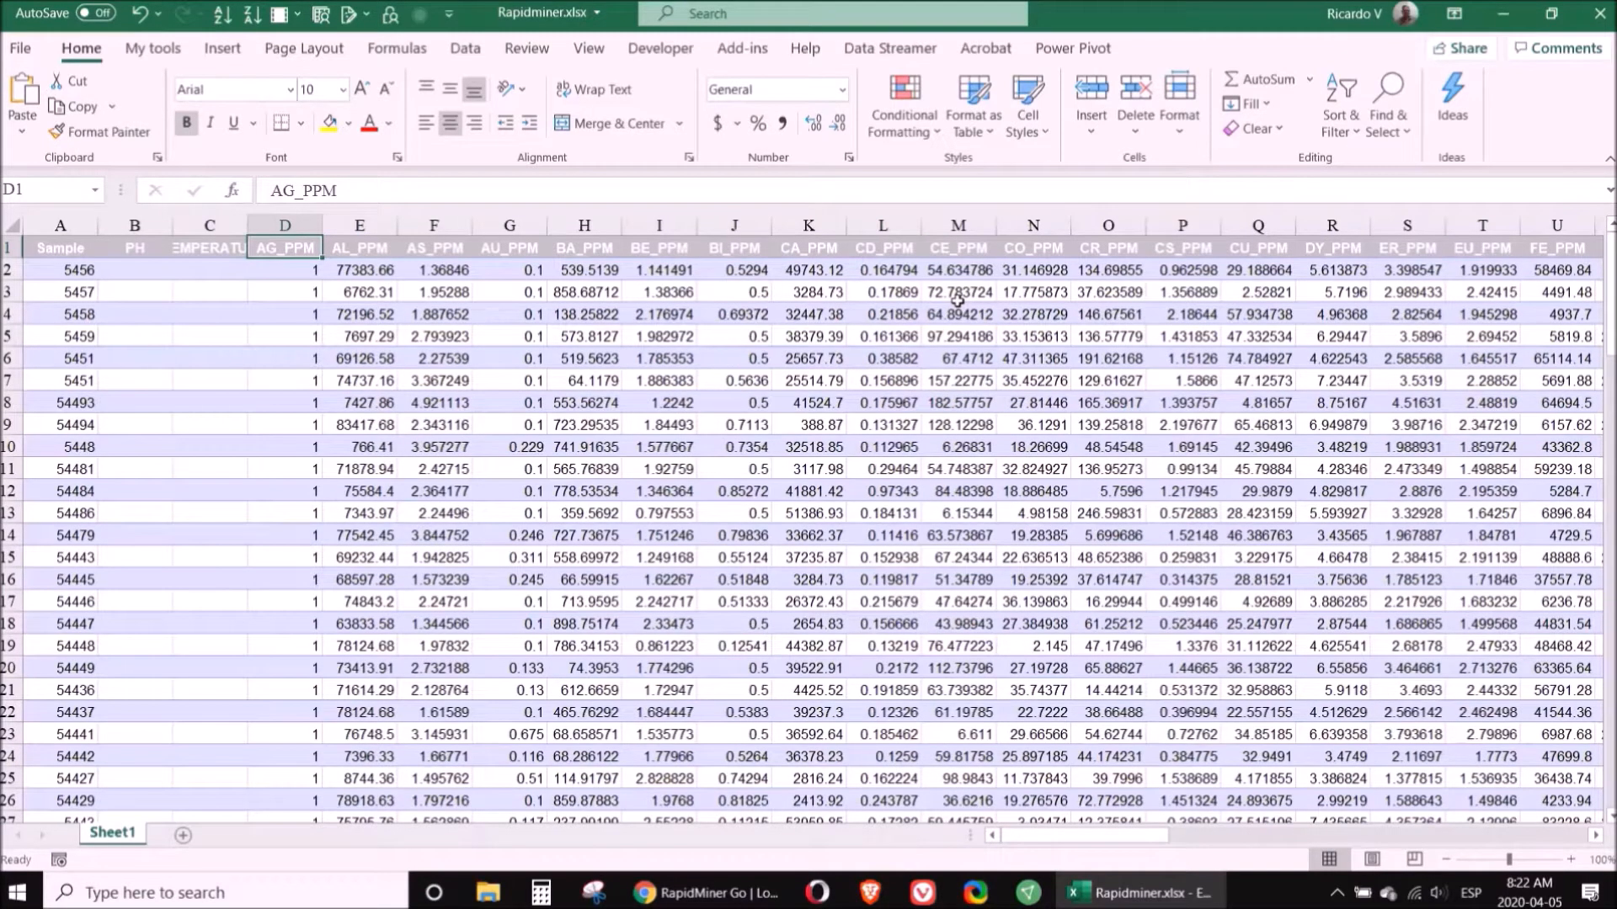Apply yellow Fill Color bucket

click(329, 124)
